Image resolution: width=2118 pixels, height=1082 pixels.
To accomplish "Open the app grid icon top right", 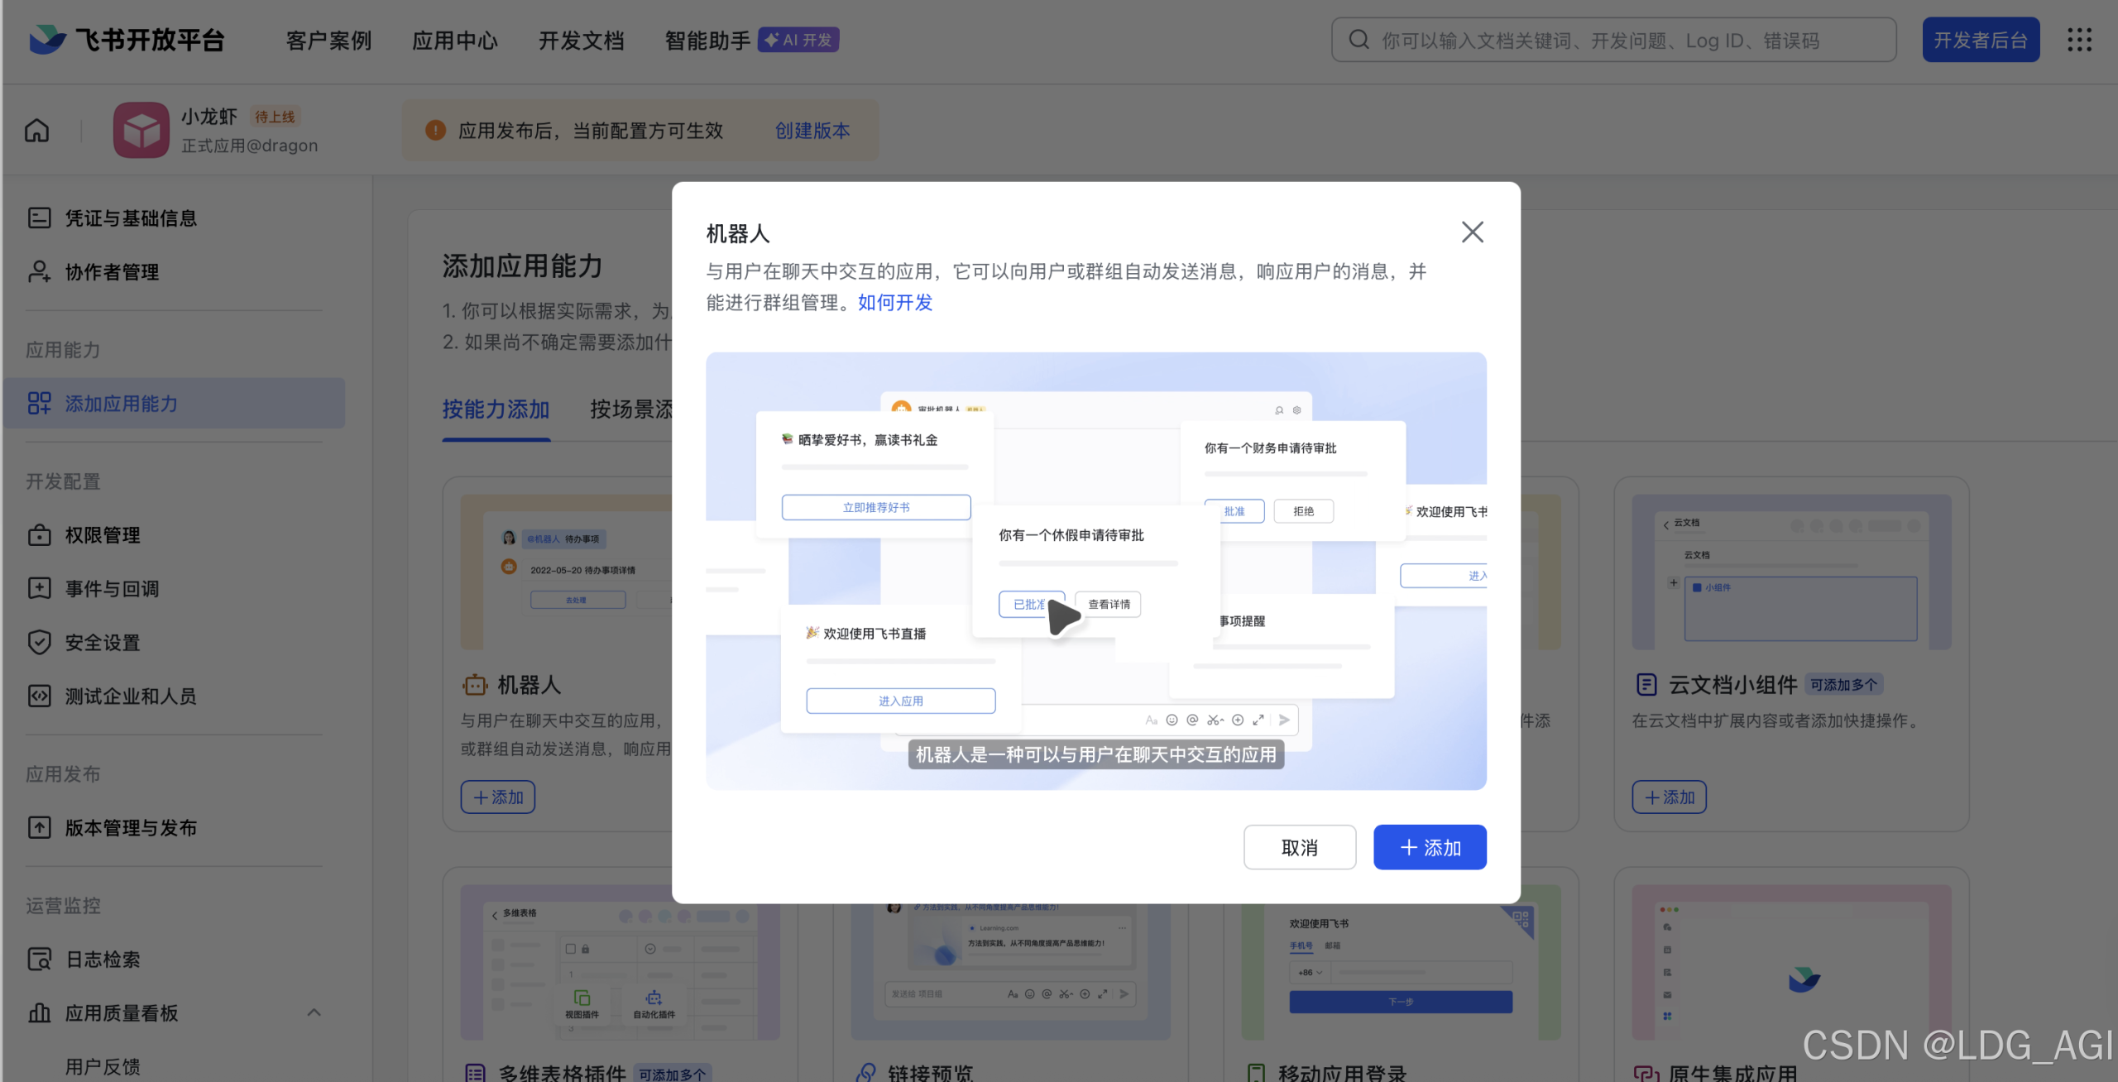I will click(x=2081, y=39).
